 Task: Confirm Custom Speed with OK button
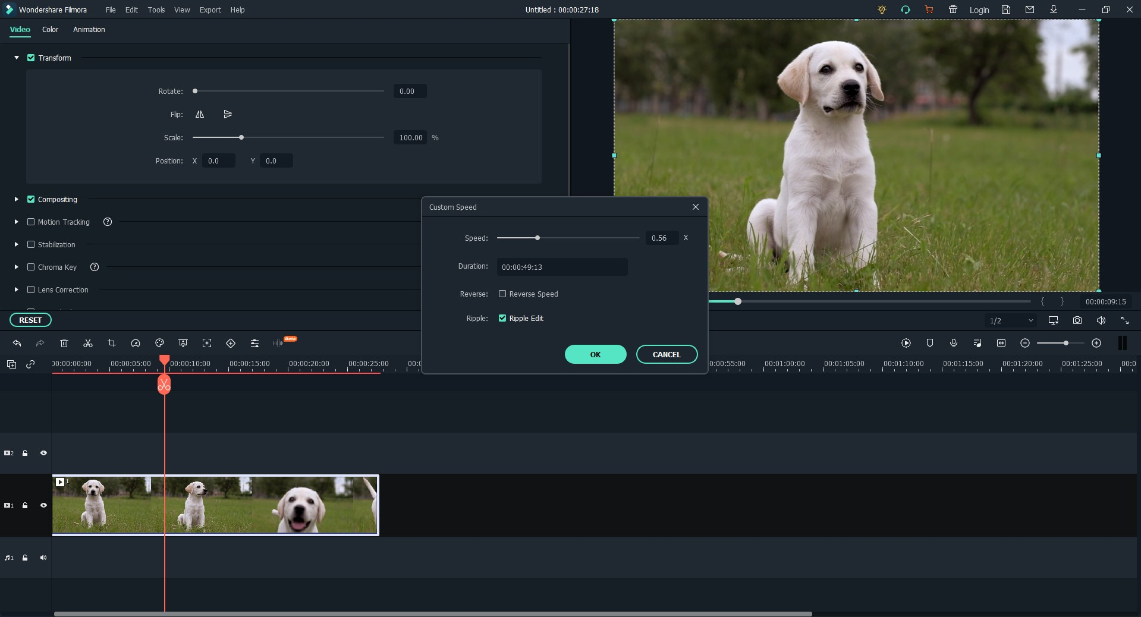[x=595, y=354]
